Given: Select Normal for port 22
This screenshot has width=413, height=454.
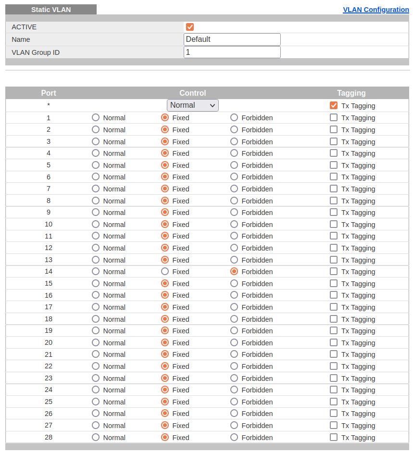Looking at the screenshot, I should coord(96,366).
